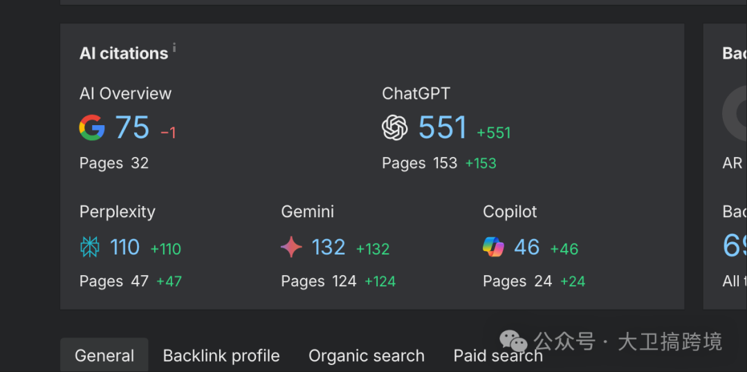The height and width of the screenshot is (372, 747).
Task: Open the Paid search tab
Action: (x=498, y=355)
